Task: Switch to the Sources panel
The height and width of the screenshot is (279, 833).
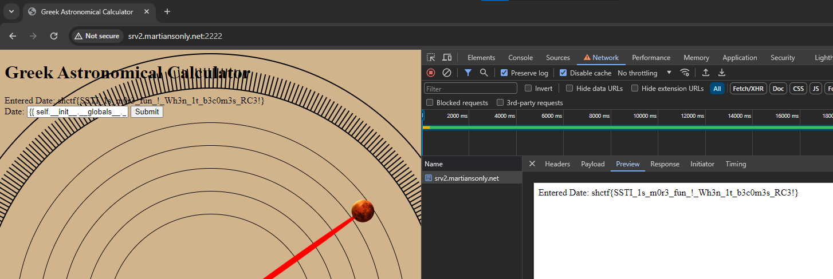Action: coord(557,58)
